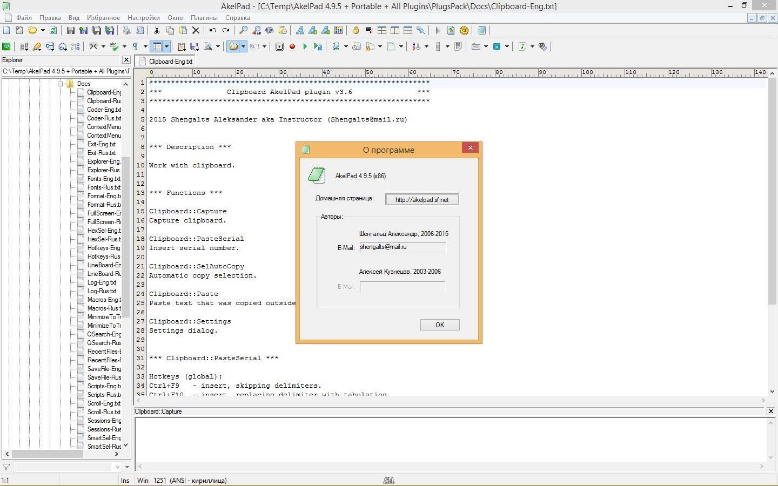Toggle Always on top pin icon
The width and height of the screenshot is (778, 486).
pos(421,30)
